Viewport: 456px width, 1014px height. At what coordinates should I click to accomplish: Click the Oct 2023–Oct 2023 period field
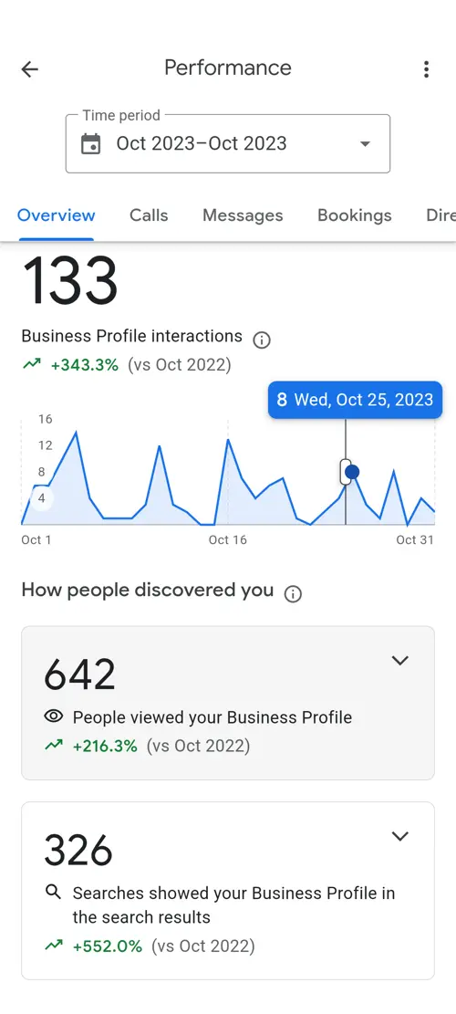coord(228,143)
